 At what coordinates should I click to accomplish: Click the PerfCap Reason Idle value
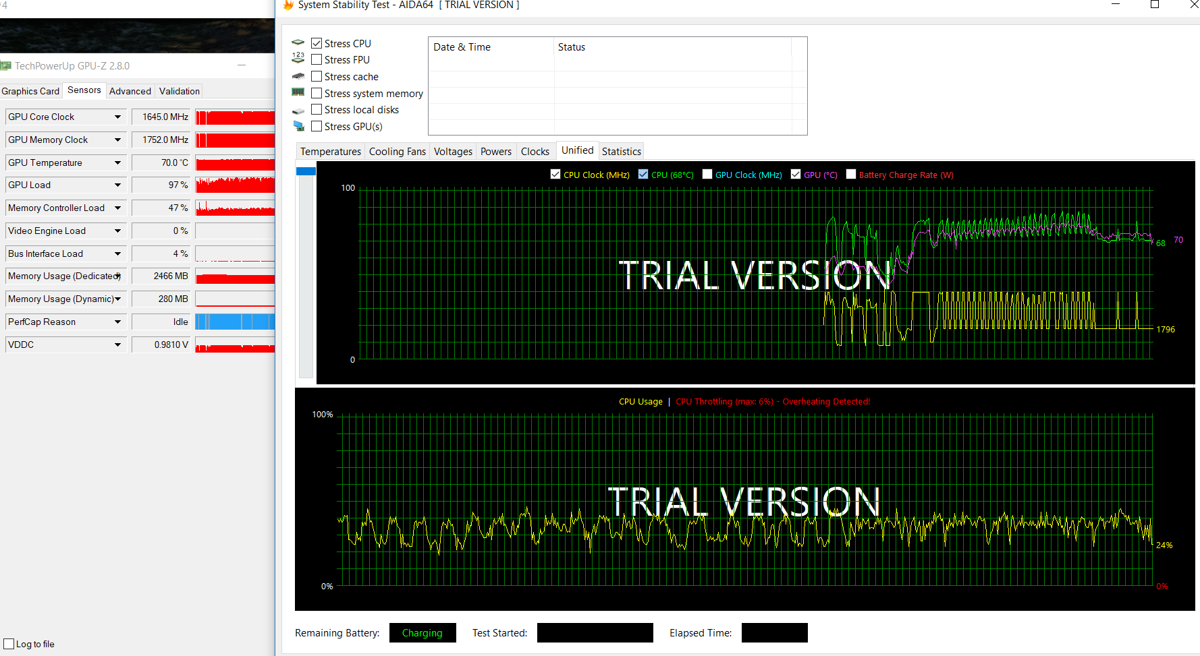[161, 322]
